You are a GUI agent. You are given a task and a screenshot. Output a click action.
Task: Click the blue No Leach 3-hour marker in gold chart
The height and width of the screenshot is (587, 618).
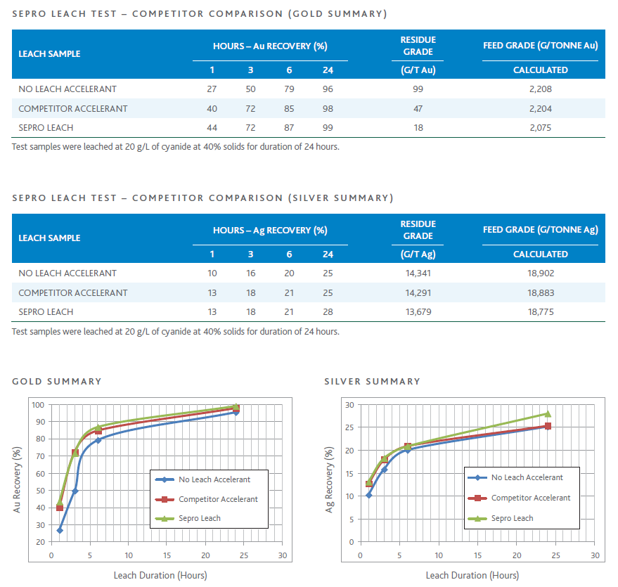tap(75, 491)
